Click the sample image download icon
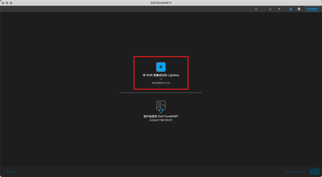 pyautogui.click(x=161, y=107)
